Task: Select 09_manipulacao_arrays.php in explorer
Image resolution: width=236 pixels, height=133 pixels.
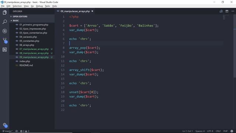Action: click(x=32, y=57)
